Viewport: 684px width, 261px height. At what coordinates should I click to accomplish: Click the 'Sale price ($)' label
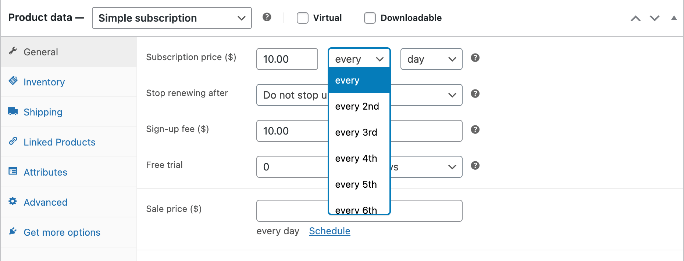pyautogui.click(x=174, y=209)
